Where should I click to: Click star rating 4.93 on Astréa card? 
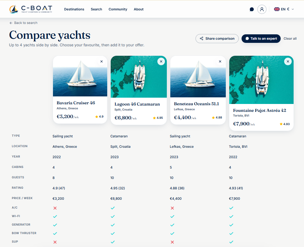click(x=285, y=124)
